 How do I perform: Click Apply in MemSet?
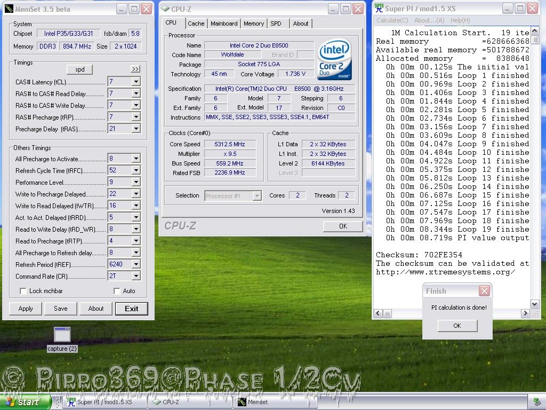click(26, 309)
